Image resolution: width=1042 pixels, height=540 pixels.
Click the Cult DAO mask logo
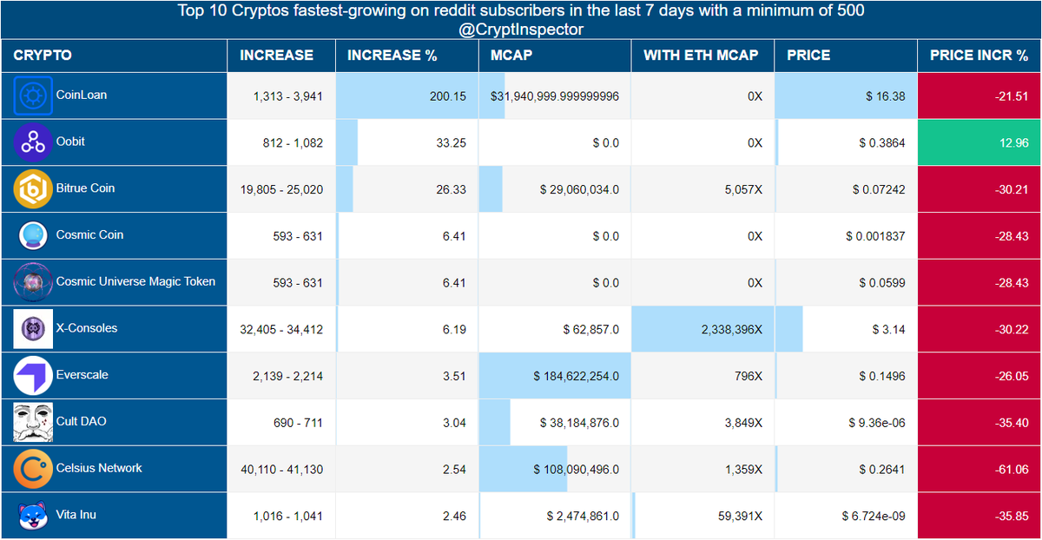click(33, 422)
